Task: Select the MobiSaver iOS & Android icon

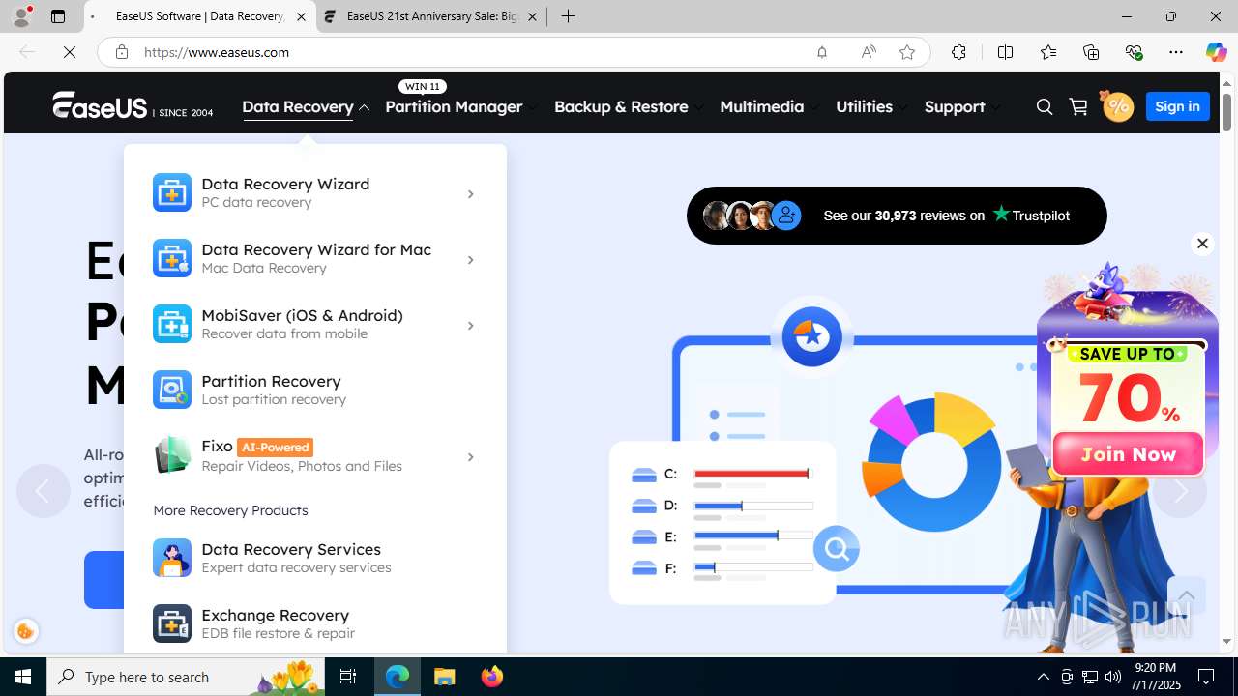Action: pos(172,324)
